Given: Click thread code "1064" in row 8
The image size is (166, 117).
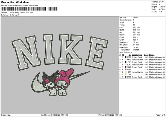Looking at the screenshot, I should point(146,75).
